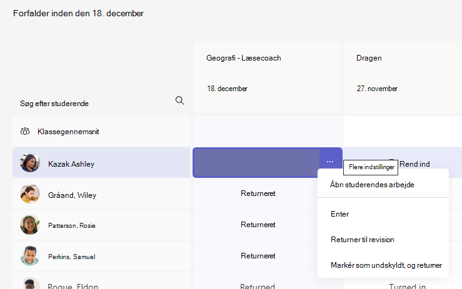Open the 'Dragen' assignment column header
462x289 pixels.
tap(403, 77)
